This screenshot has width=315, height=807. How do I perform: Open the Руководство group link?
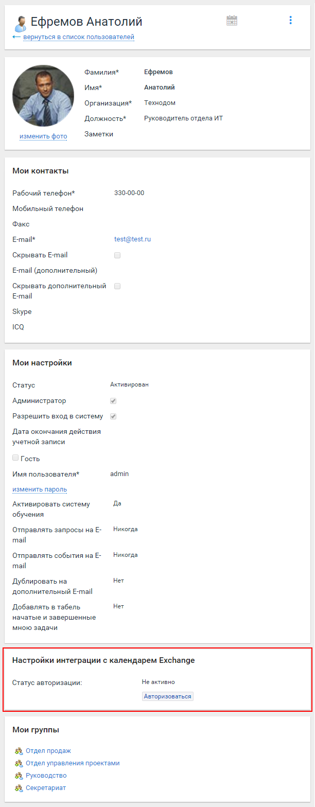point(46,776)
